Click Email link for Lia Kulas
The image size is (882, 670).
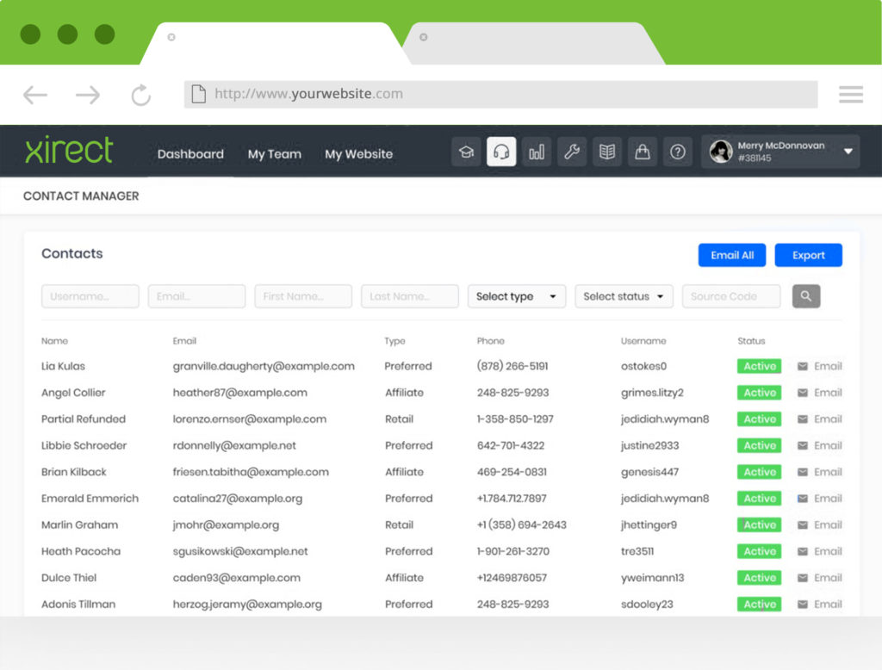(828, 366)
